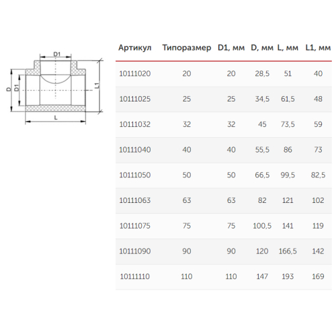Click L value 99,5
336x336 pixels.
(288, 175)
